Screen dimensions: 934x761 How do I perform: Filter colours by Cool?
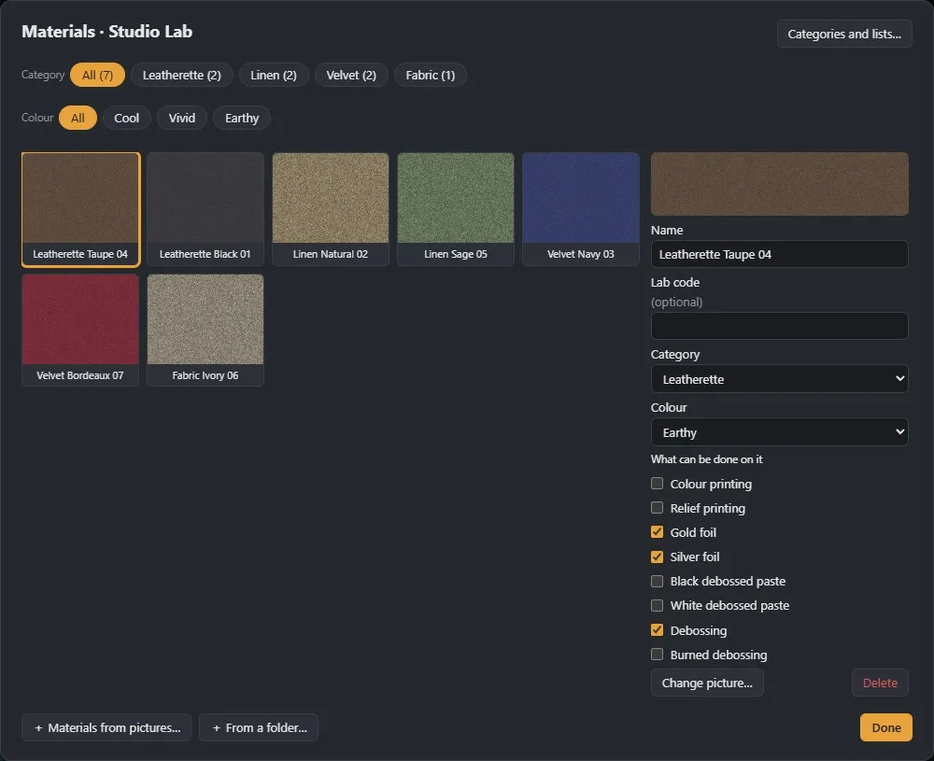click(x=126, y=118)
